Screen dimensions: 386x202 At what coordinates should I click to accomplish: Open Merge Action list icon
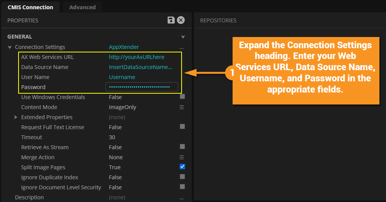pyautogui.click(x=182, y=157)
